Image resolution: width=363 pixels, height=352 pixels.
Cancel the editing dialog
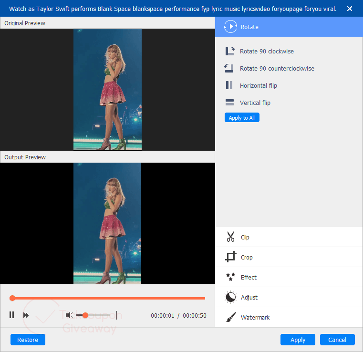click(337, 340)
